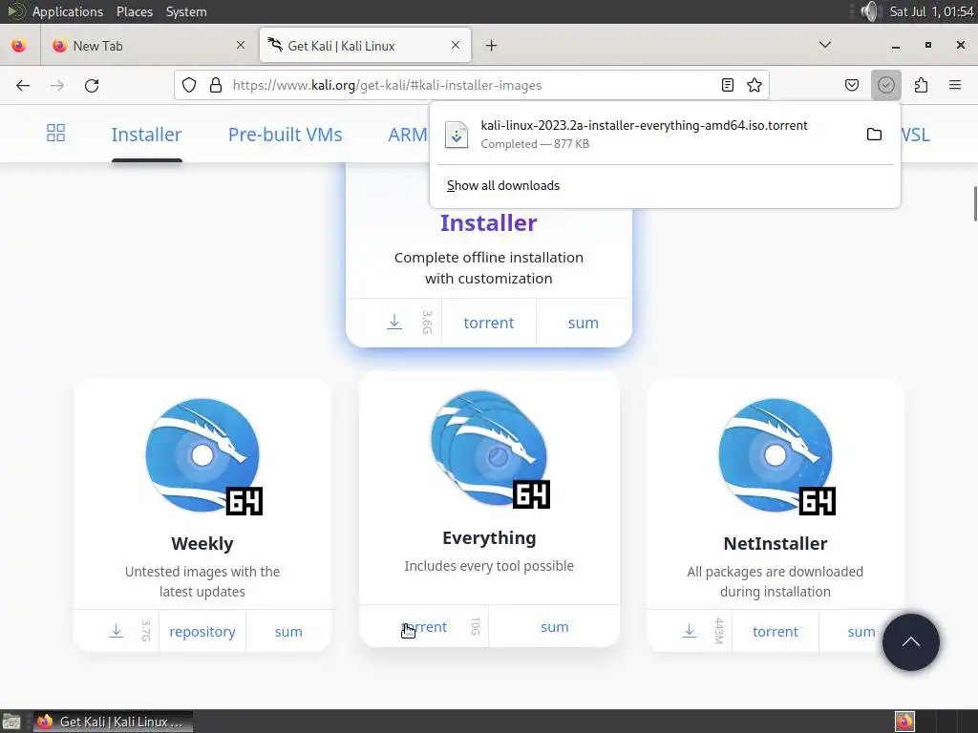Open the Weekly repository link
Viewport: 978px width, 733px height.
coord(202,632)
